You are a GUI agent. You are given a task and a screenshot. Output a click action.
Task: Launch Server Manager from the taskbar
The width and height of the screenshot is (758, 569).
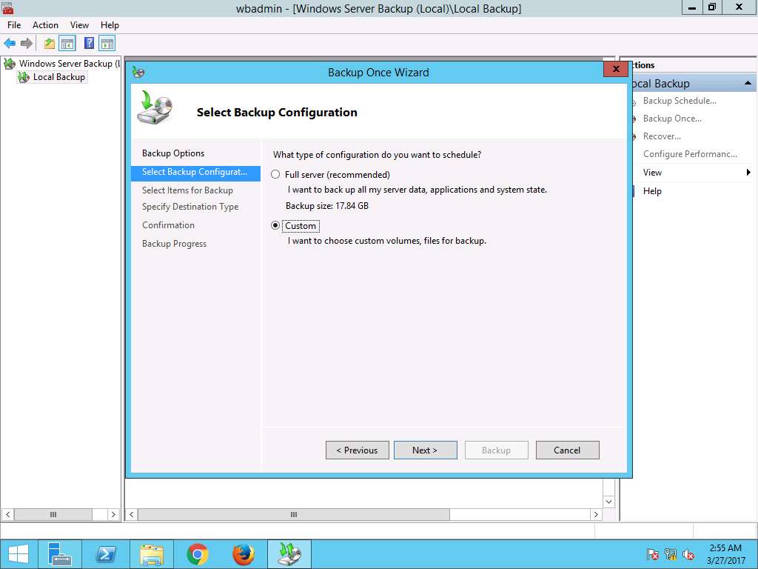[59, 554]
